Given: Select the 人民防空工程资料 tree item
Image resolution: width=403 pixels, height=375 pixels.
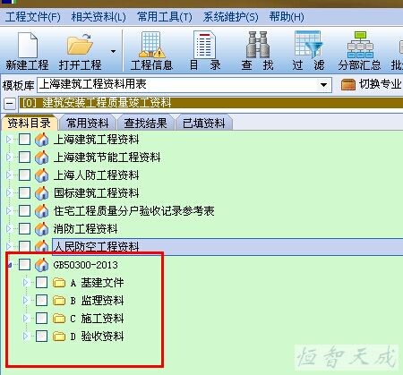Looking at the screenshot, I should [x=96, y=247].
